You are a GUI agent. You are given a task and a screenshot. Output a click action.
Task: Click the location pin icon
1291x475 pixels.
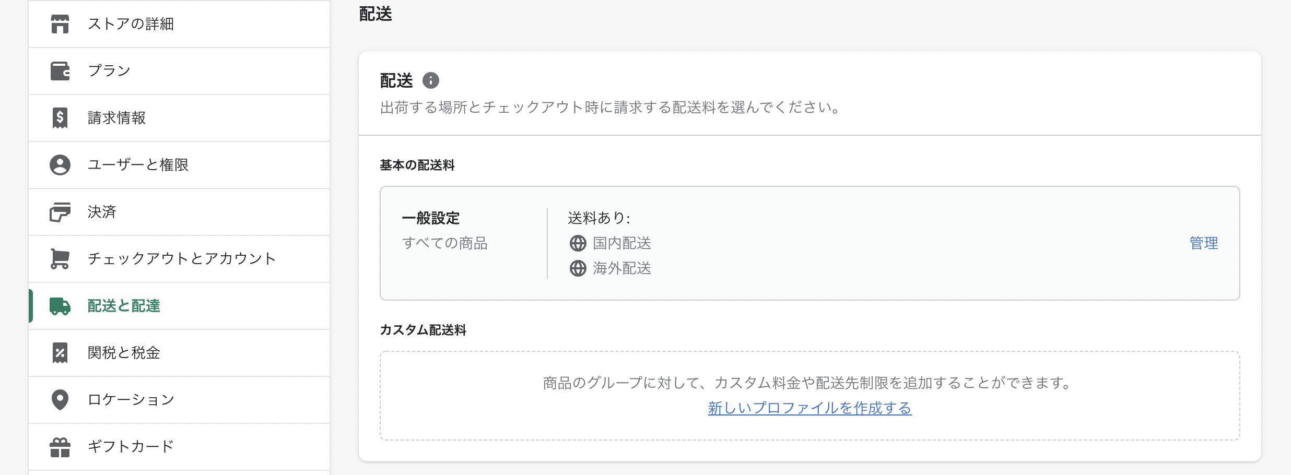click(x=60, y=400)
